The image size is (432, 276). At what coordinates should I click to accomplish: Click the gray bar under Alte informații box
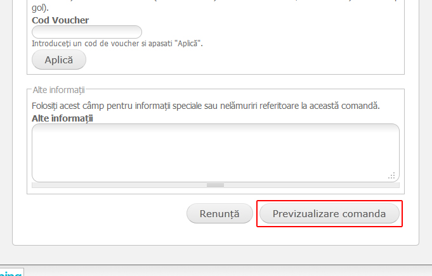[x=216, y=185]
